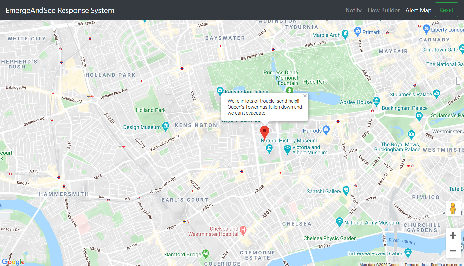Viewport: 464px width, 266px height.
Task: Zoom out on the map
Action: pyautogui.click(x=453, y=251)
